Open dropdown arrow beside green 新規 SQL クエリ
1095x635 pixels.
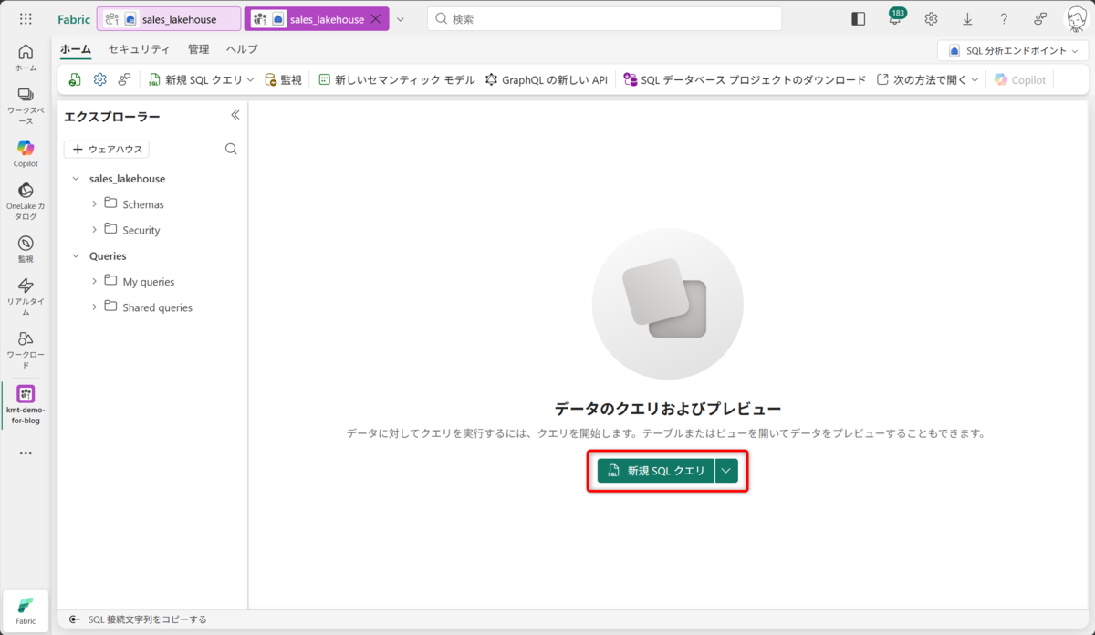pos(726,471)
